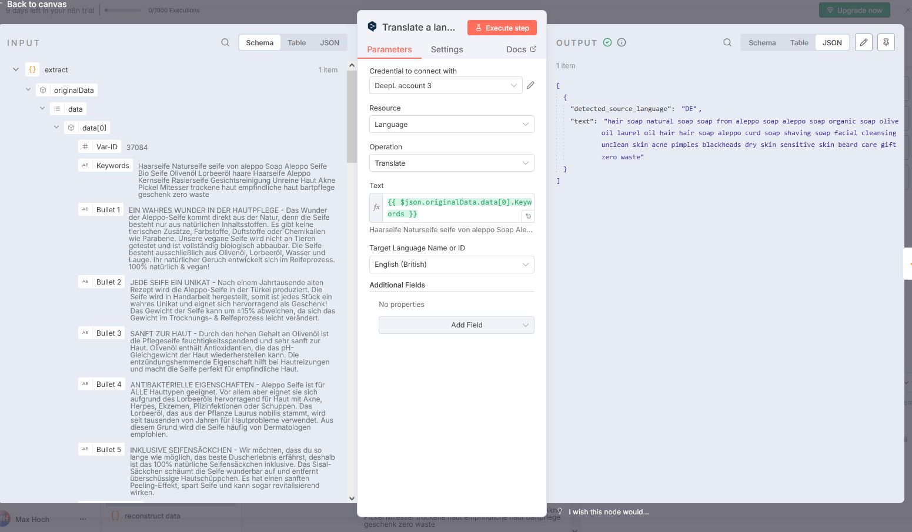
Task: Select input Table view
Action: tap(296, 42)
